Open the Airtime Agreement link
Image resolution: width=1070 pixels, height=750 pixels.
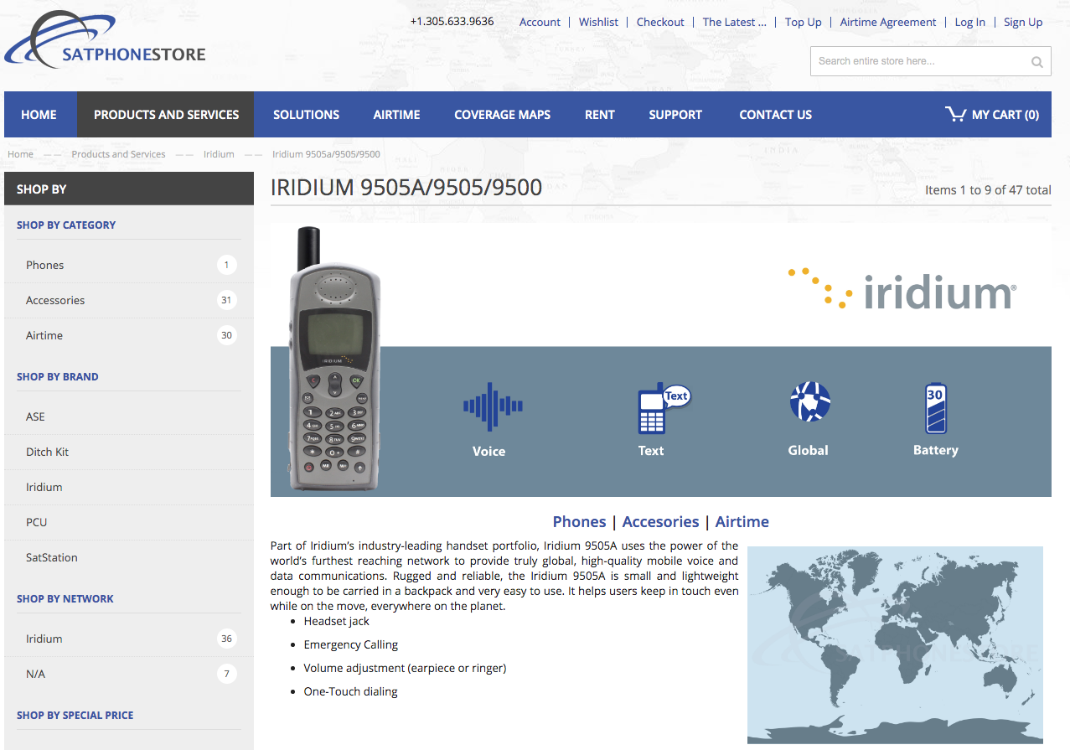(888, 23)
